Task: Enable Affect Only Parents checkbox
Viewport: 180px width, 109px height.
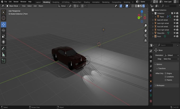Action: coord(165,80)
